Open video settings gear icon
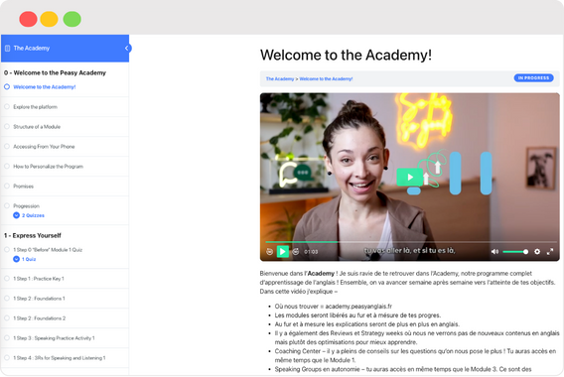The image size is (564, 377). click(537, 252)
